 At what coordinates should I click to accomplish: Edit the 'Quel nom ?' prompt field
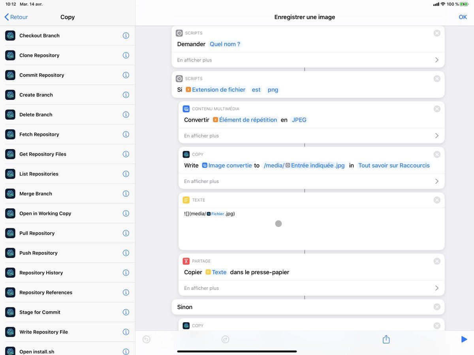point(225,44)
